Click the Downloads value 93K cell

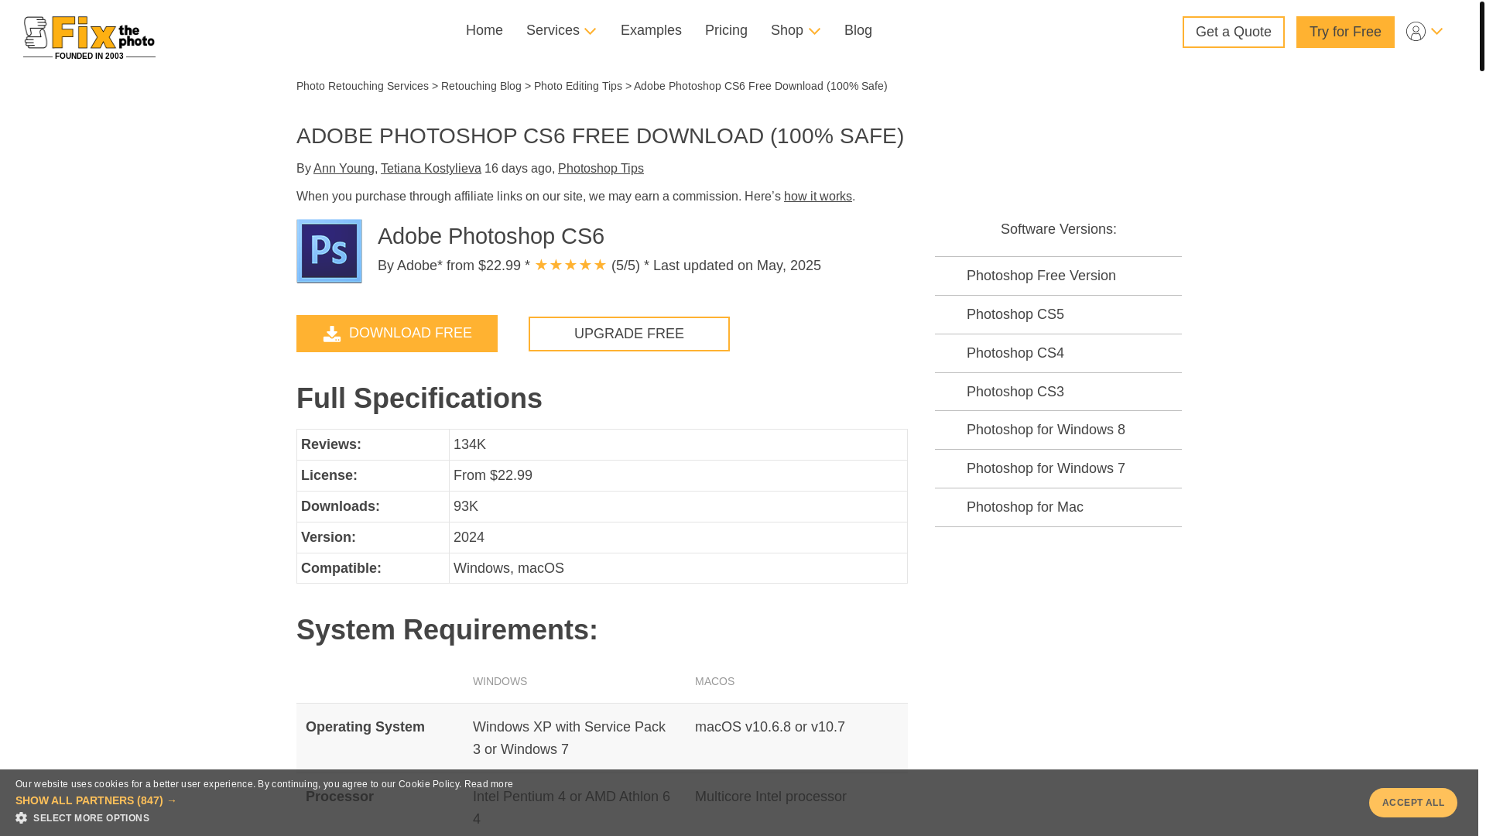click(678, 506)
